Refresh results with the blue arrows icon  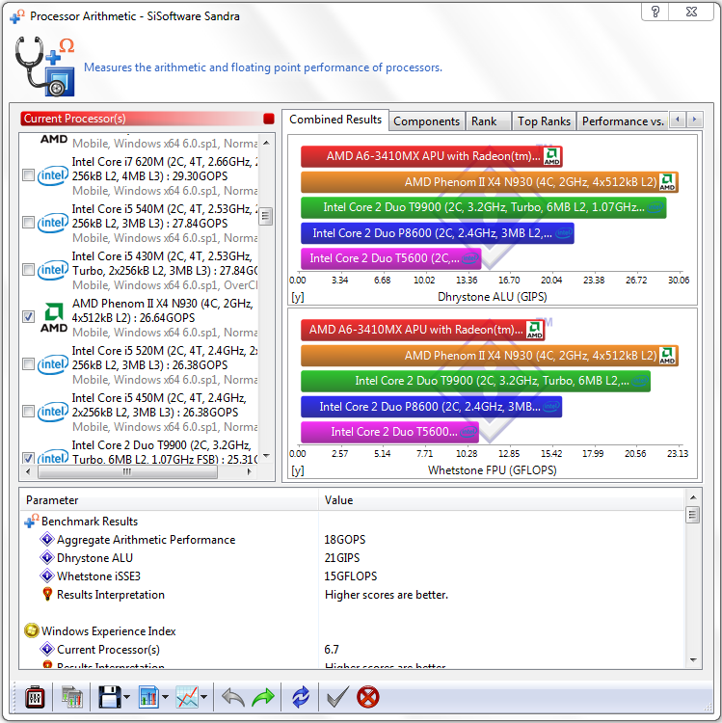301,697
